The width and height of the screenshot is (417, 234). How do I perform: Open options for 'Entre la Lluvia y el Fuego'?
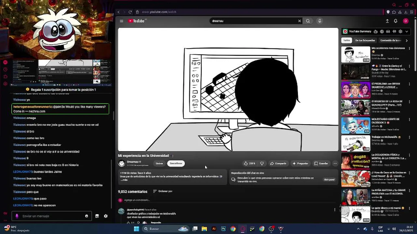(410, 66)
